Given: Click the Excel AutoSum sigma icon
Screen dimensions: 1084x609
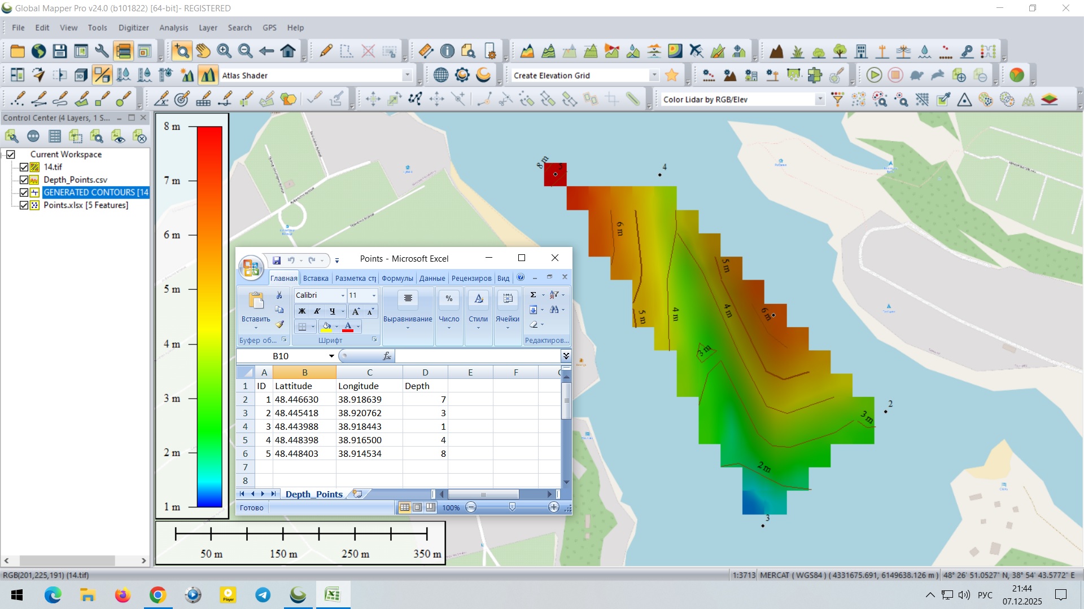Looking at the screenshot, I should tap(533, 295).
